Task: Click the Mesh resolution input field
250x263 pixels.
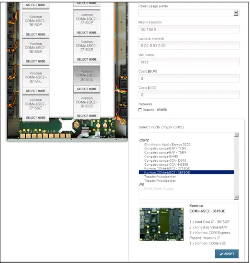Action: pyautogui.click(x=189, y=29)
